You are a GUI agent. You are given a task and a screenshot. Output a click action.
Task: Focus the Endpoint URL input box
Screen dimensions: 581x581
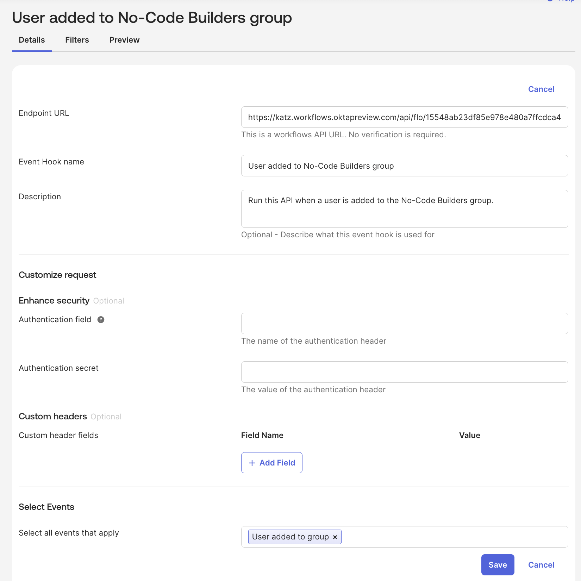pyautogui.click(x=404, y=117)
